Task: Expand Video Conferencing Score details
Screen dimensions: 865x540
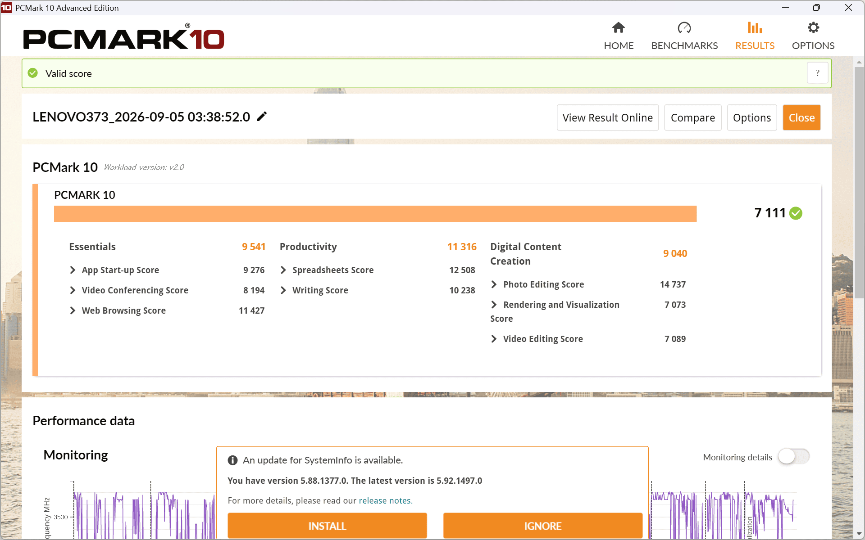Action: [x=73, y=290]
